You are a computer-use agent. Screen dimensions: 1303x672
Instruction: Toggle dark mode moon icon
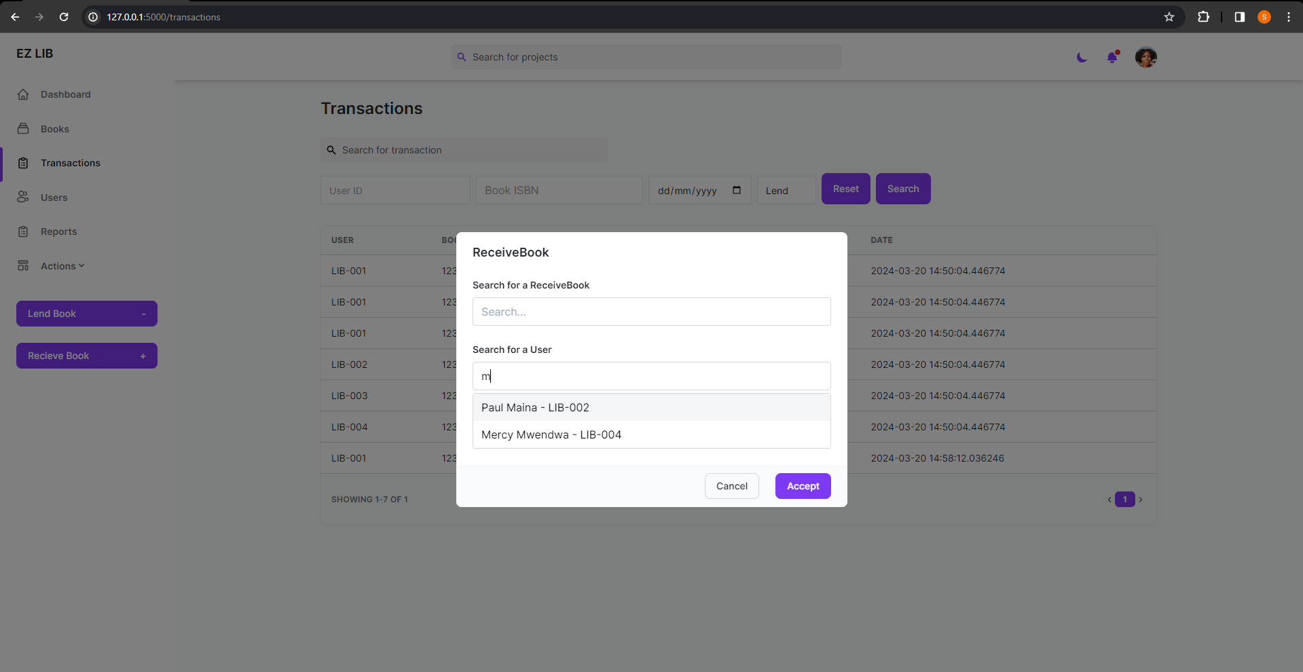[1082, 57]
